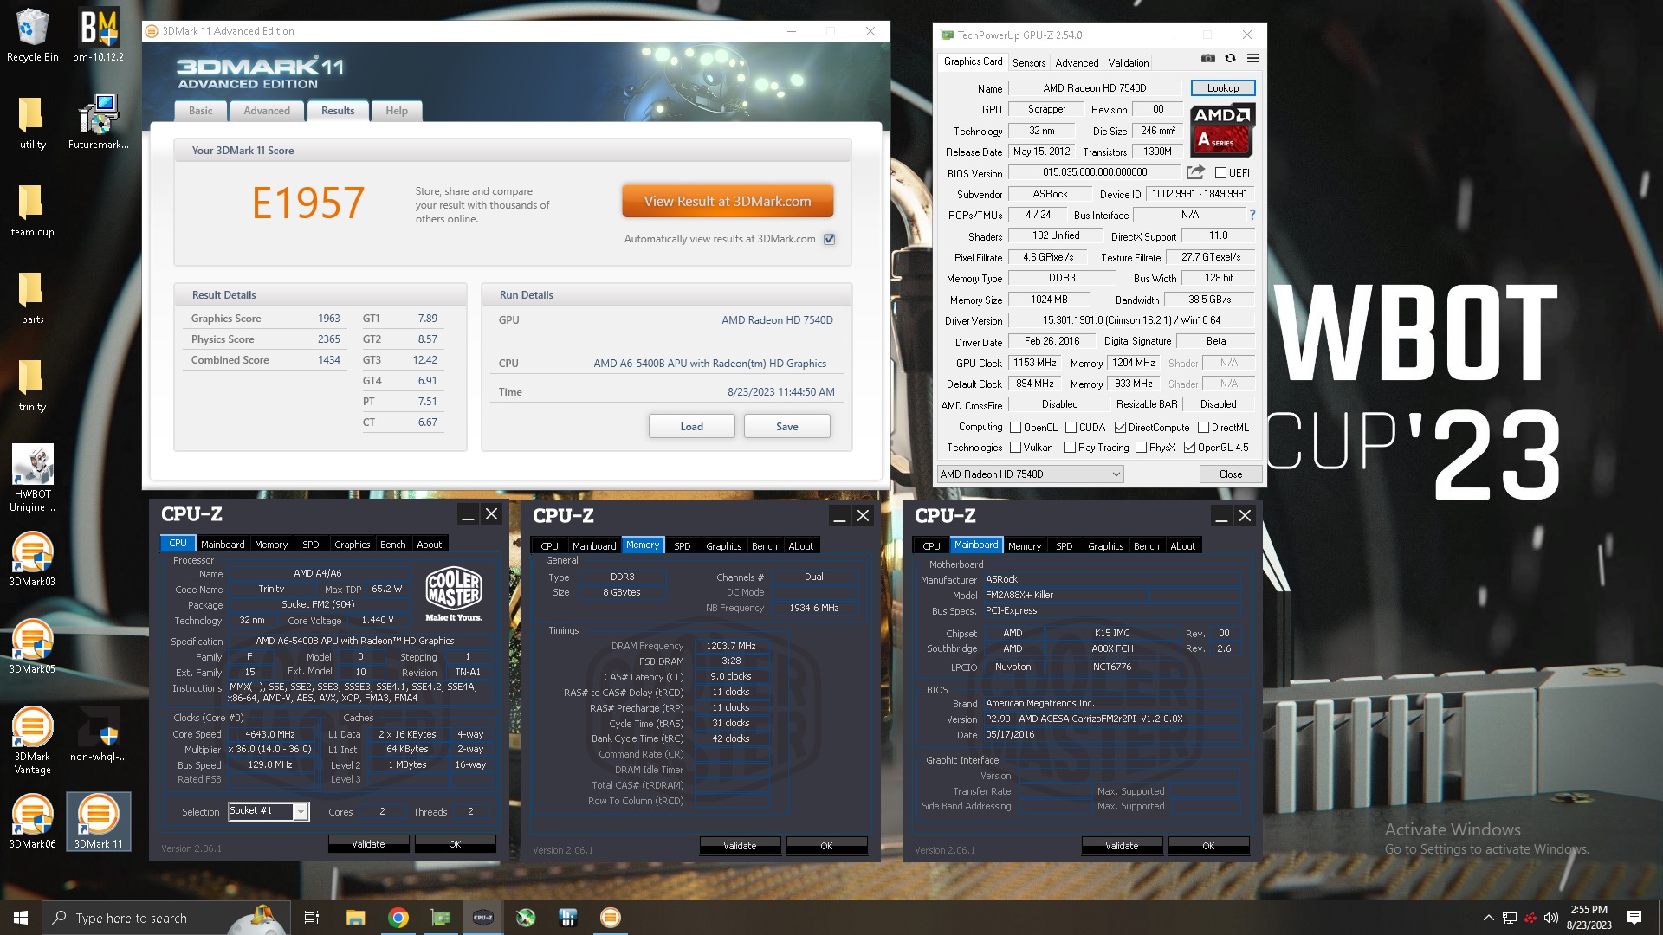Screen dimensions: 1663x935
Task: Launch HWBOT Unigine desktop shortcut
Action: point(33,478)
